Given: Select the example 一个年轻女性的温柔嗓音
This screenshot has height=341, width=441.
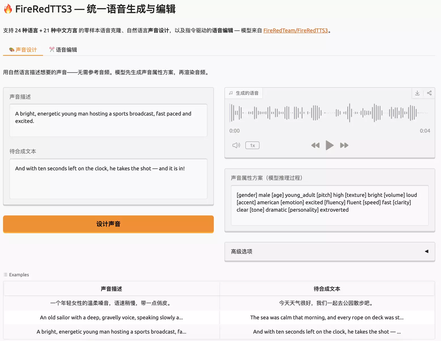Looking at the screenshot, I should (112, 303).
